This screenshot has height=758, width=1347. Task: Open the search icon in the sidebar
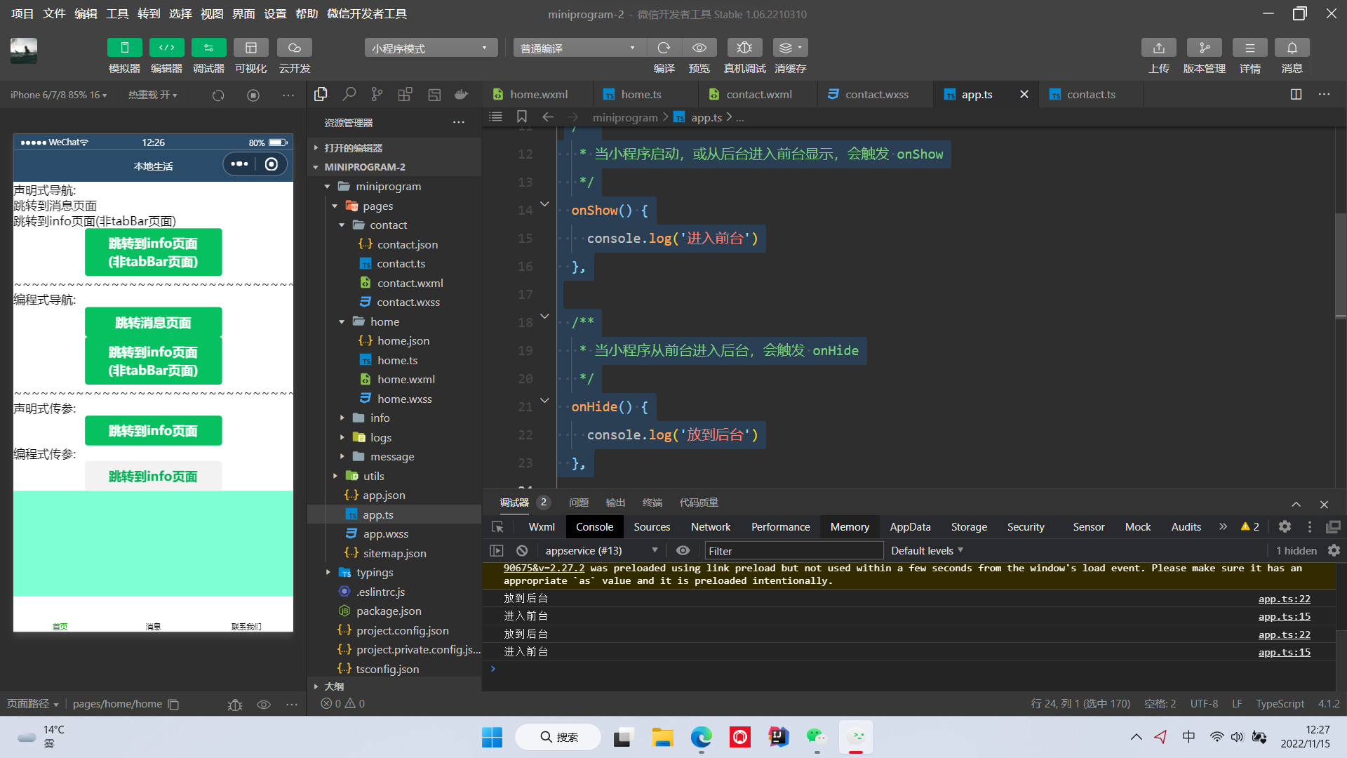tap(349, 94)
